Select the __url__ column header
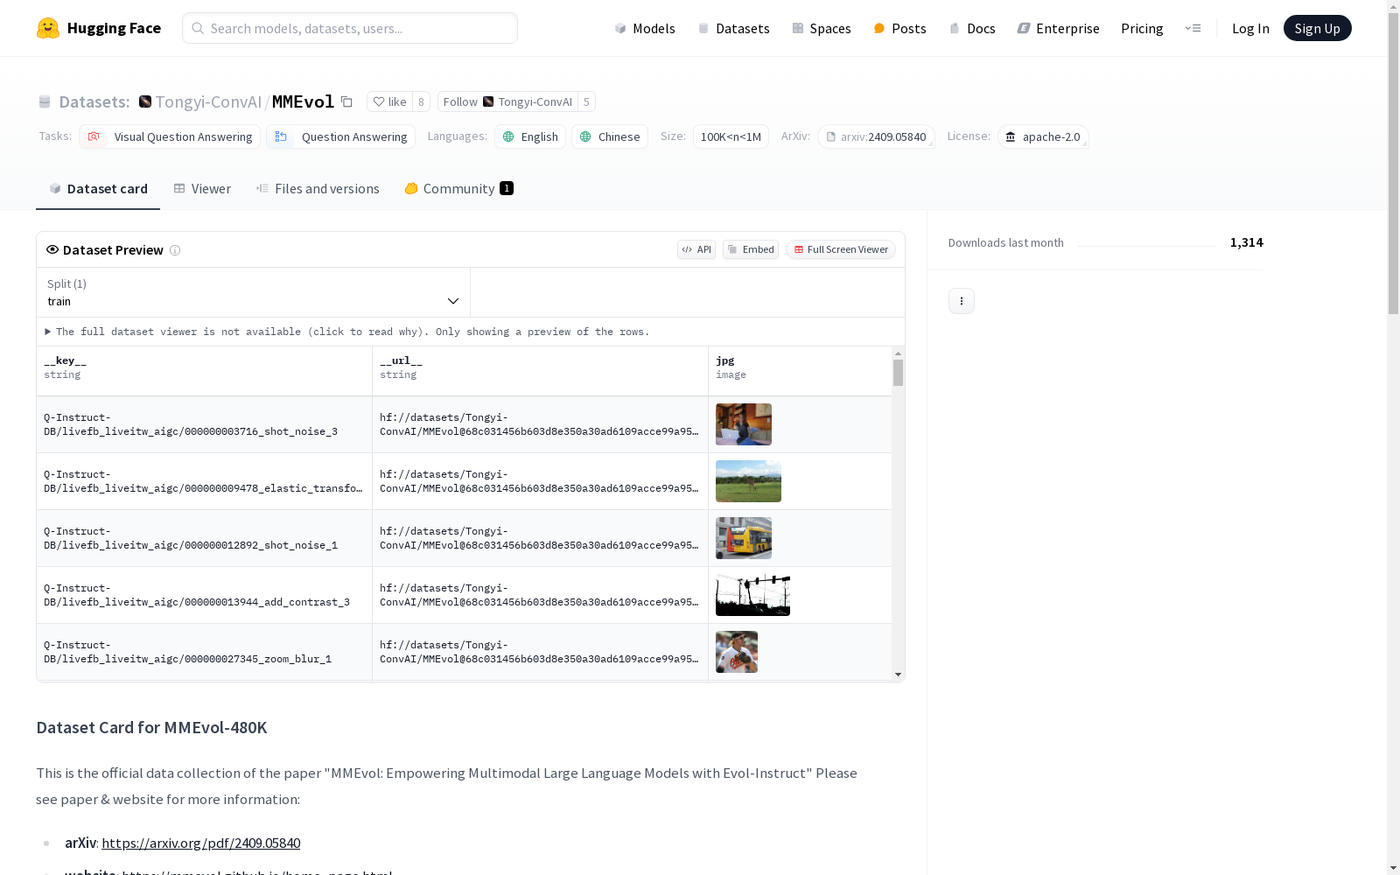 click(x=541, y=371)
